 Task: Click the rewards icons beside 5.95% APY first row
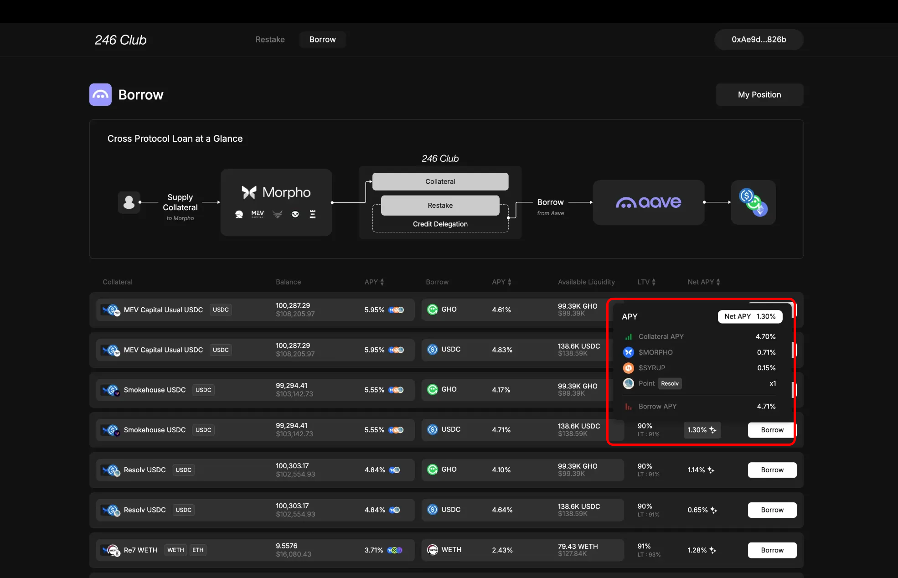click(x=396, y=310)
